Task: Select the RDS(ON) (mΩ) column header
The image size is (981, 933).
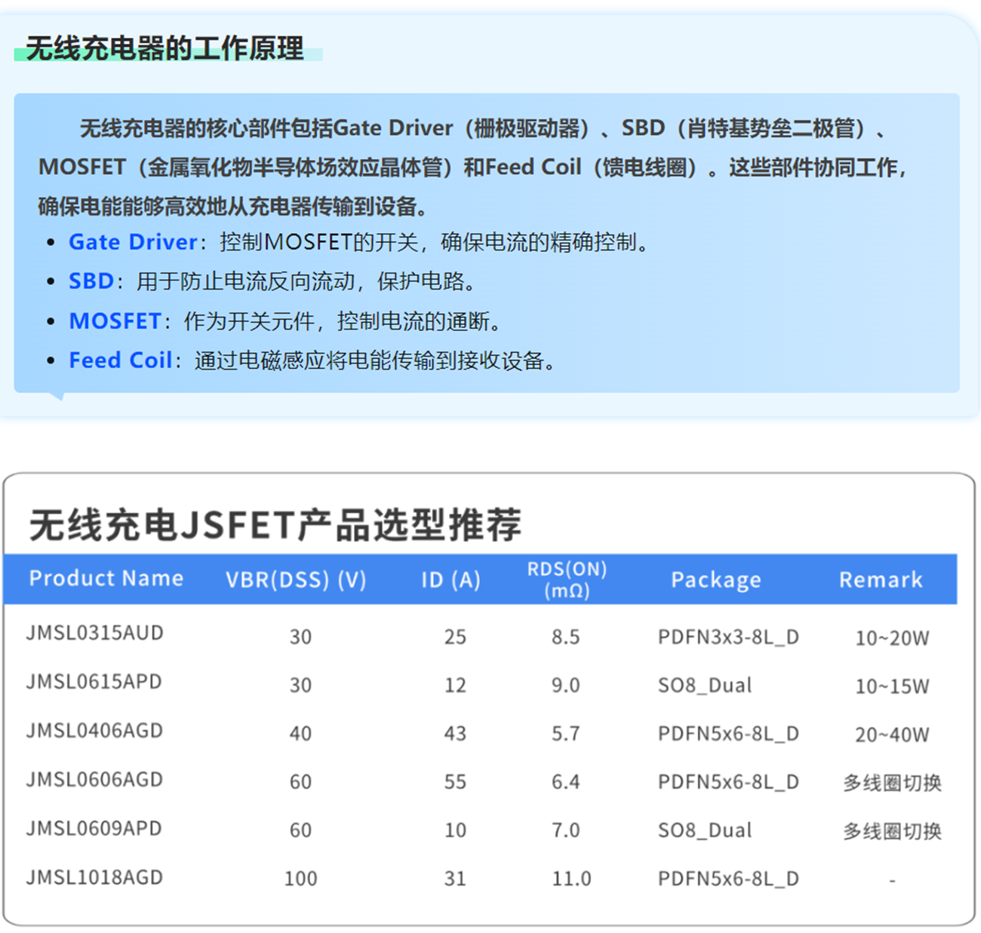Action: click(567, 579)
